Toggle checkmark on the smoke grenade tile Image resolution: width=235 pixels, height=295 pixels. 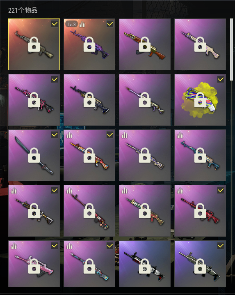[221, 79]
